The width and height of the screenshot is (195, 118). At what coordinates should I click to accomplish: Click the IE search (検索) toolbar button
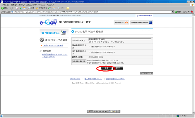click(31, 8)
